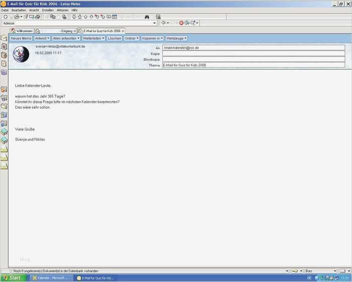Screen dimensions: 352x282
Task: Click the text 'warum hat das Jahr 365 Tage?'
Action: [x=40, y=96]
